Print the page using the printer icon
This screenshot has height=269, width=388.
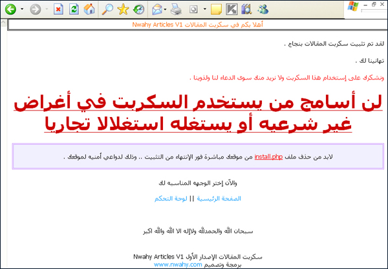176,9
